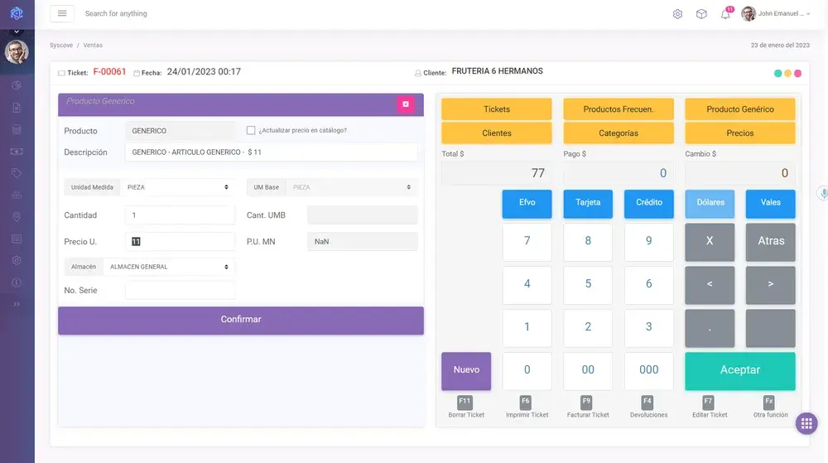Open the Unidad Medida PIEZA dropdown
Viewport: 828px width, 463px height.
(178, 187)
